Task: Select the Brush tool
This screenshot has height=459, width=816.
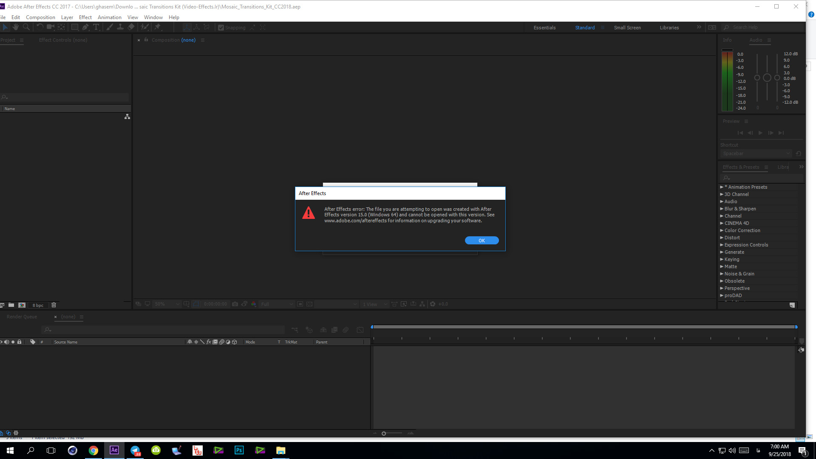Action: (x=110, y=27)
